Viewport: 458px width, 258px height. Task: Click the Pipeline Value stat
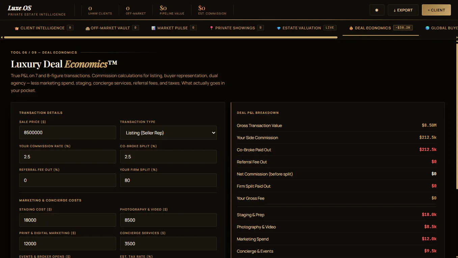(172, 10)
